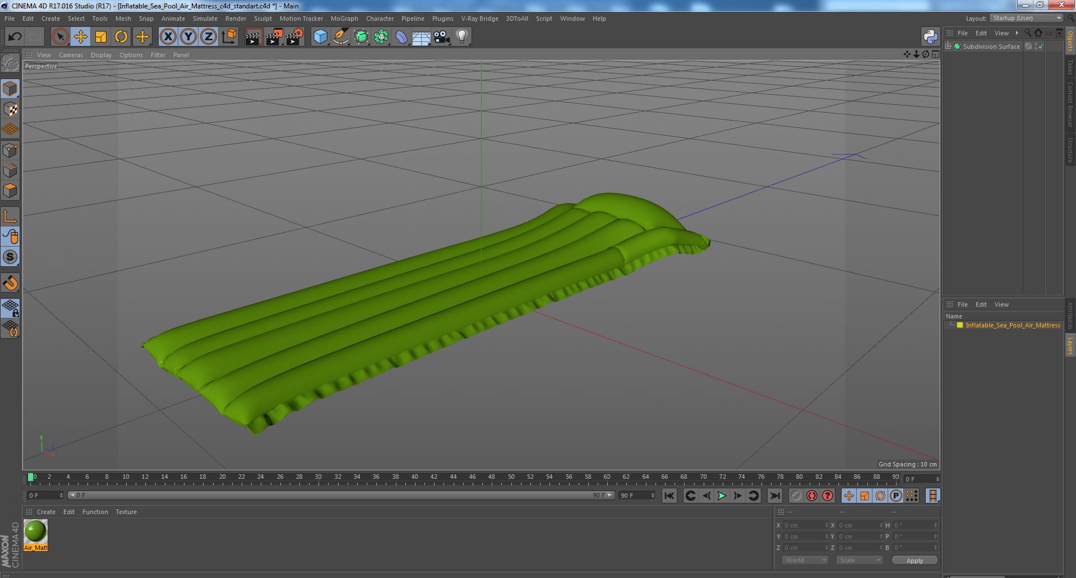
Task: Toggle viewport maximize icon
Action: tap(935, 54)
